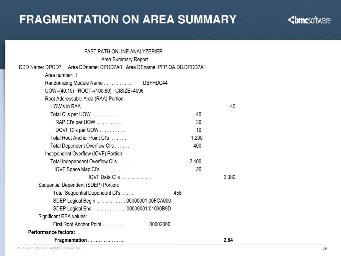Viewport: 341px width, 256px height.
Task: Select the value 00000001:00FCA000
Action: (149, 201)
